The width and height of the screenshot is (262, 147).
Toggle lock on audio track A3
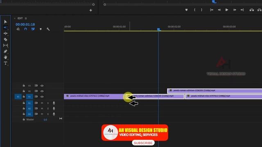click(24, 114)
